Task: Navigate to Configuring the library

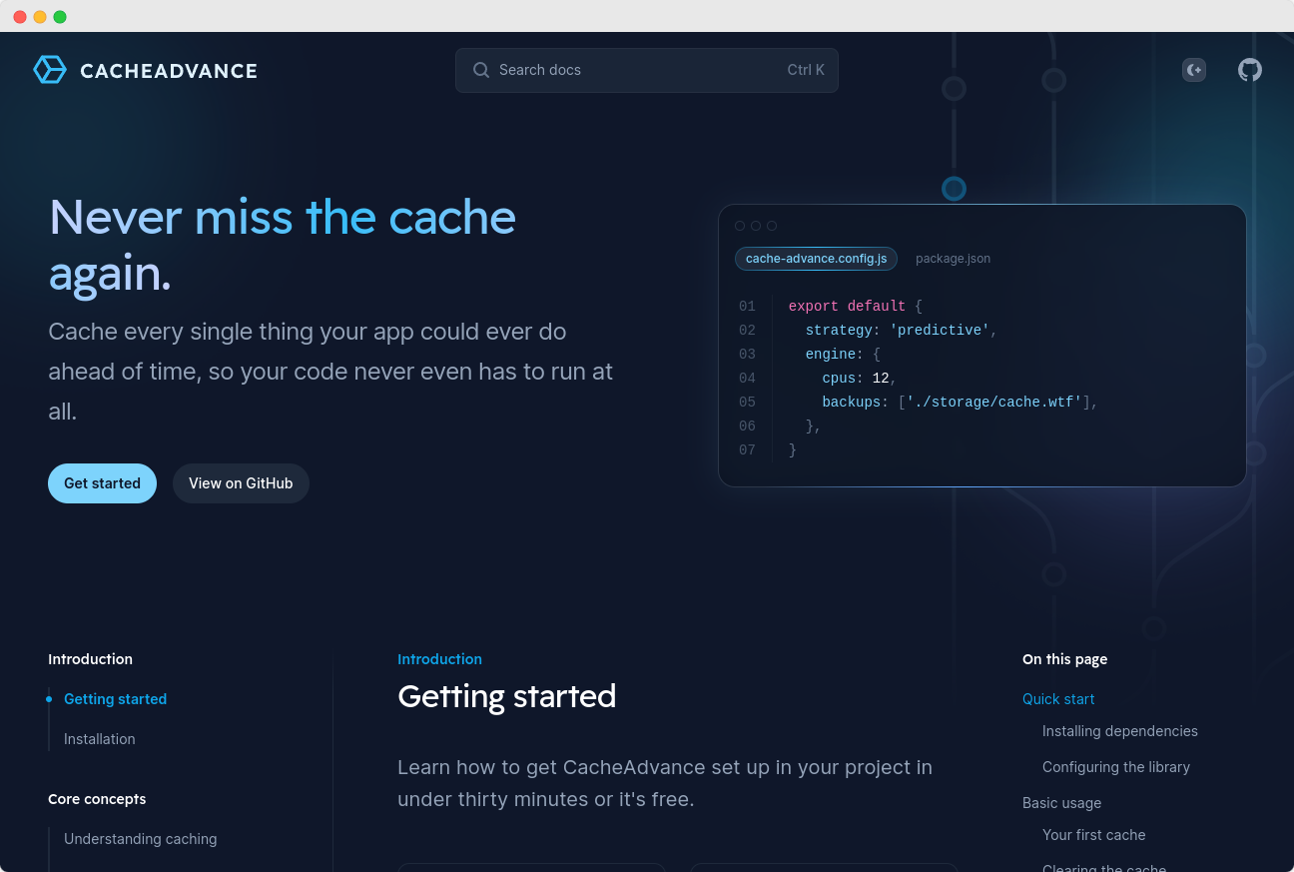Action: (x=1115, y=767)
